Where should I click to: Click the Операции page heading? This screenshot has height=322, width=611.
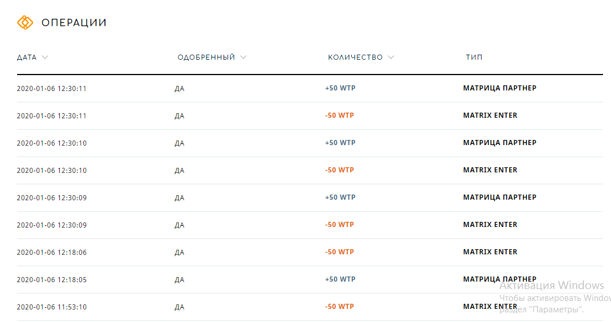pos(74,23)
